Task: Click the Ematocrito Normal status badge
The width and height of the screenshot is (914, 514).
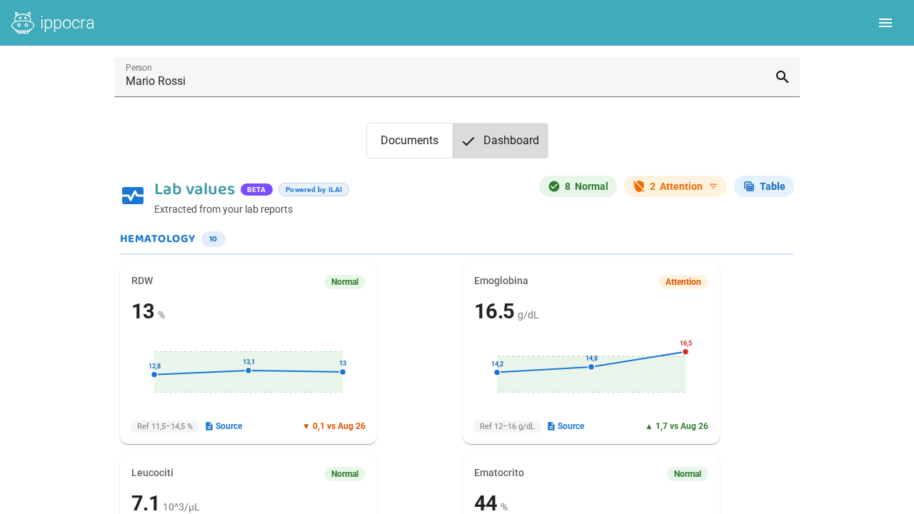Action: pos(688,474)
